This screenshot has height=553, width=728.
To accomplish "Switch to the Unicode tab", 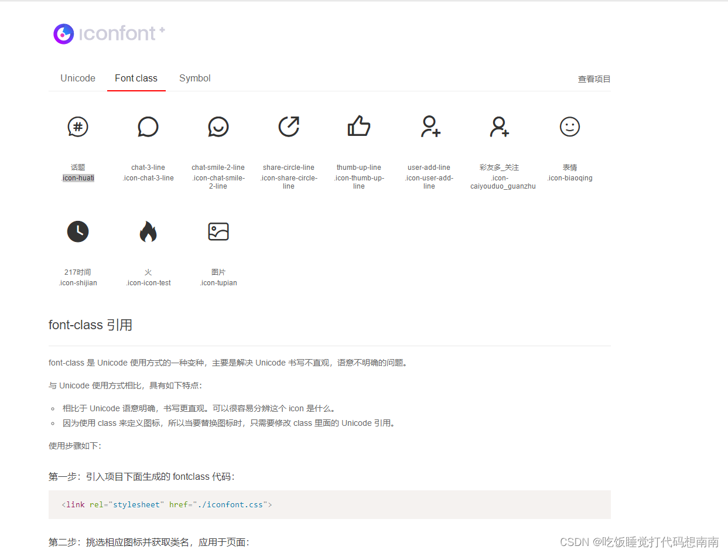I will tap(77, 78).
